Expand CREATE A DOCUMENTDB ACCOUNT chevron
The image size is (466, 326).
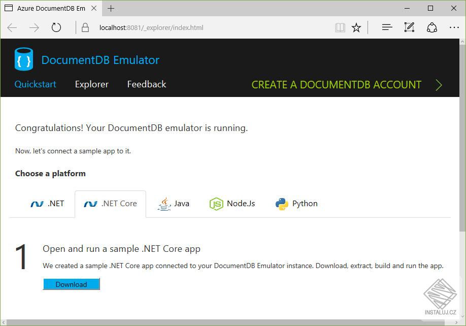tap(439, 85)
